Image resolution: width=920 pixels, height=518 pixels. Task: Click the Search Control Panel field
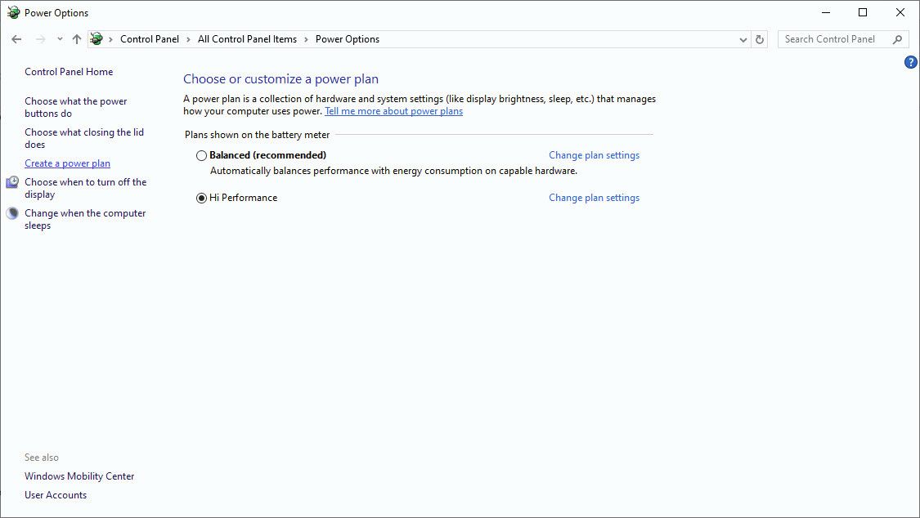tap(832, 39)
